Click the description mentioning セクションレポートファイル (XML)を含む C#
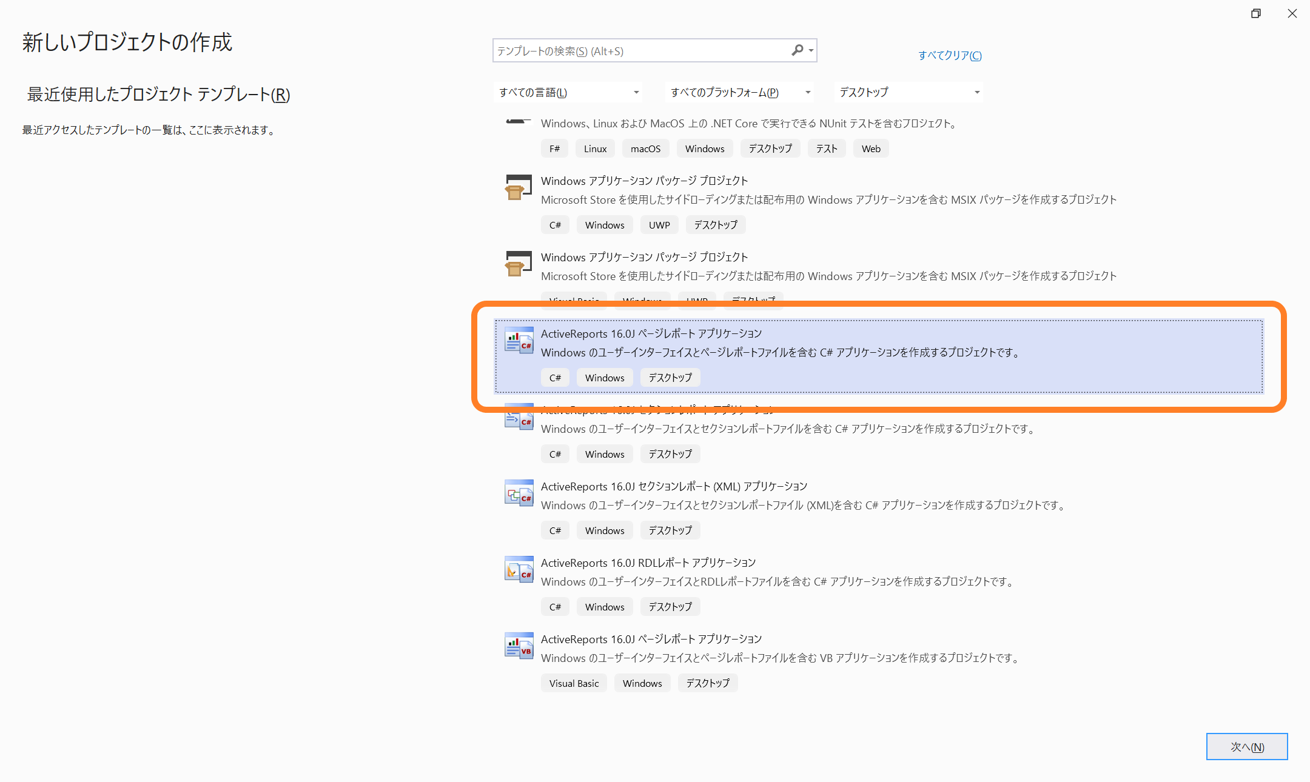Screen dimensions: 1310x782 pos(804,505)
